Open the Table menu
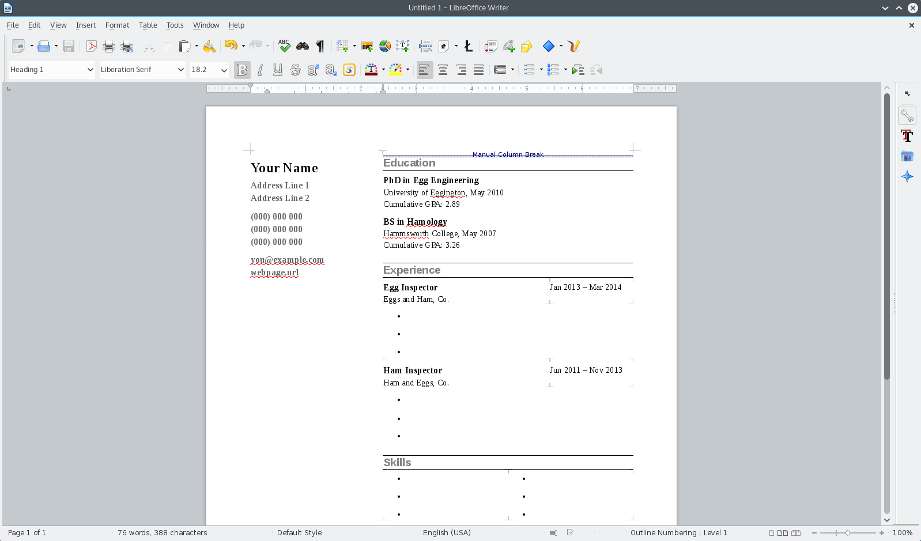 click(148, 25)
